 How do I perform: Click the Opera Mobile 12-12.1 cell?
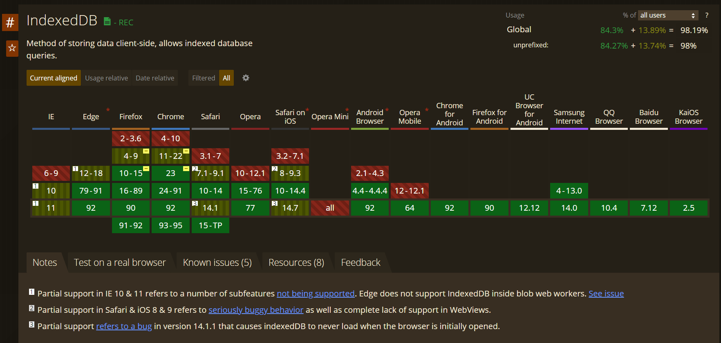tap(410, 191)
